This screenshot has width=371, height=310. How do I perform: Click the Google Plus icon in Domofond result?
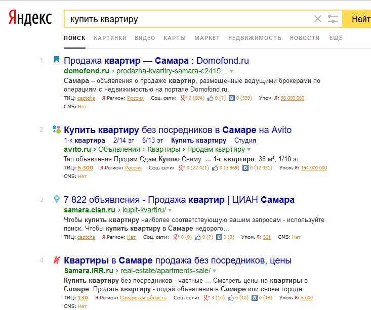[184, 98]
